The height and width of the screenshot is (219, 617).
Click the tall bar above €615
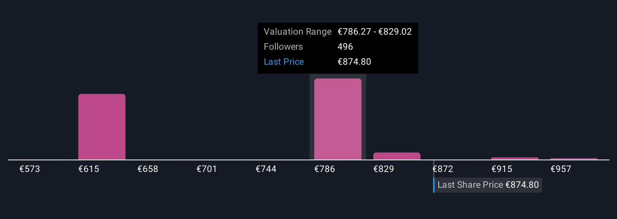tap(102, 127)
